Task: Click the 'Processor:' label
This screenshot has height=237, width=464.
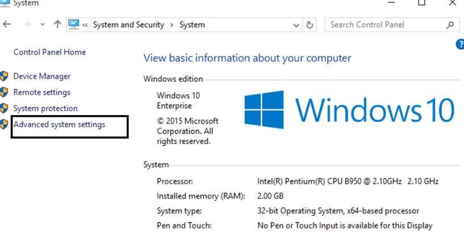Action: (x=175, y=181)
